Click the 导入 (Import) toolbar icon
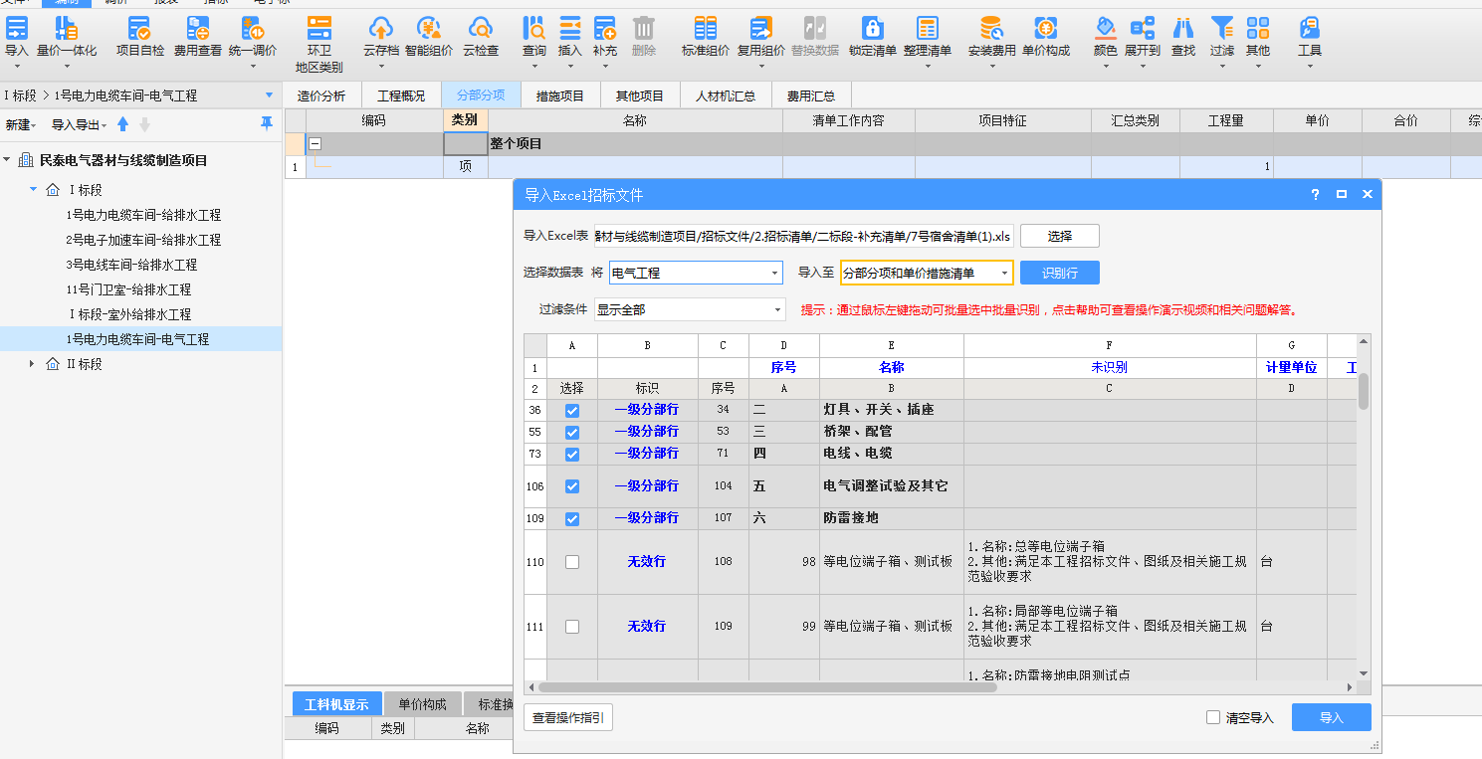Viewport: 1482px width, 759px height. click(17, 28)
